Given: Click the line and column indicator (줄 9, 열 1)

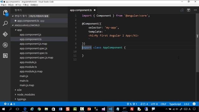Looking at the screenshot, I should click(132, 104).
